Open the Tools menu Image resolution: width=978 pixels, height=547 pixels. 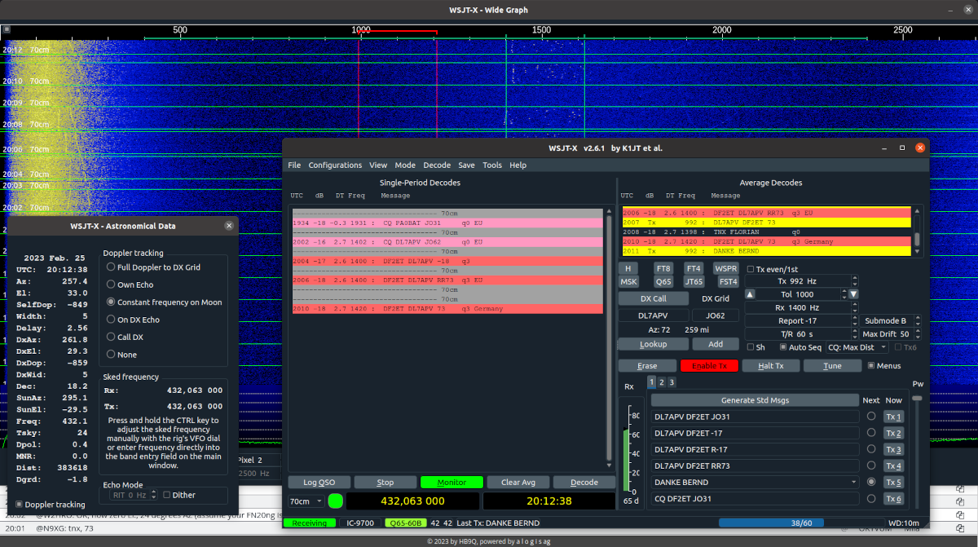pyautogui.click(x=492, y=165)
